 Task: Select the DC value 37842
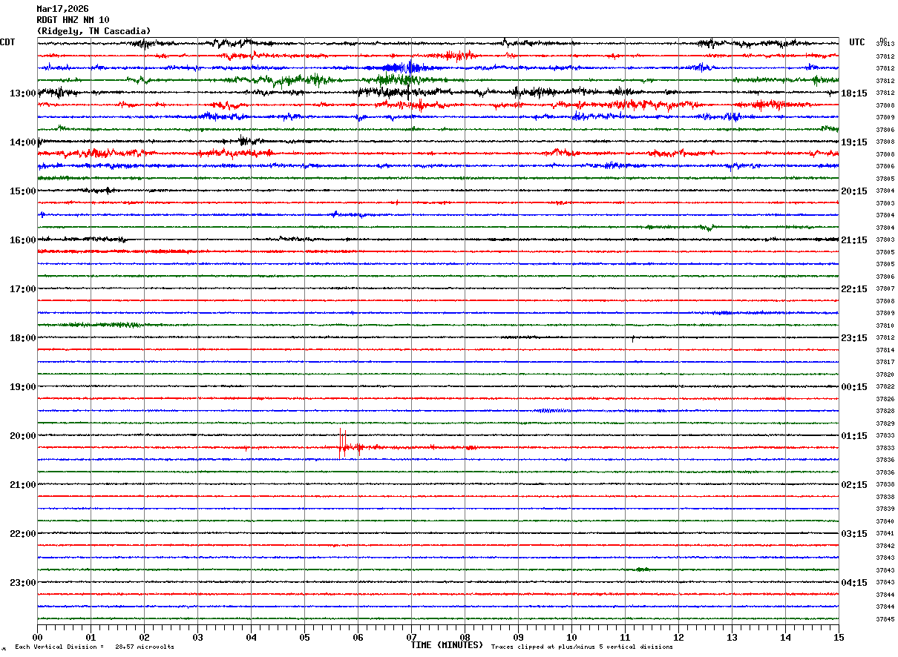pos(885,546)
